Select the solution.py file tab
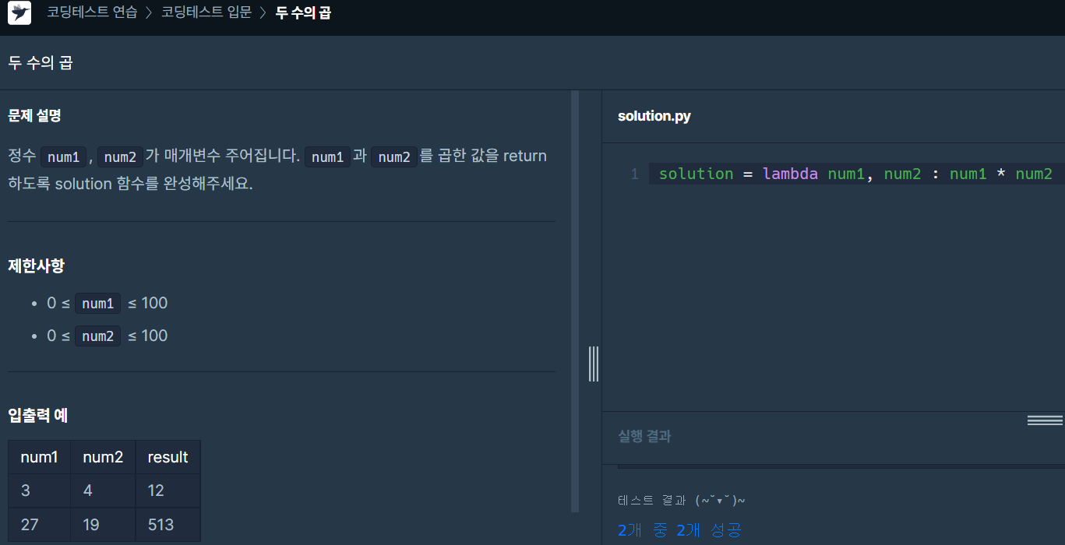The height and width of the screenshot is (545, 1065). tap(654, 116)
